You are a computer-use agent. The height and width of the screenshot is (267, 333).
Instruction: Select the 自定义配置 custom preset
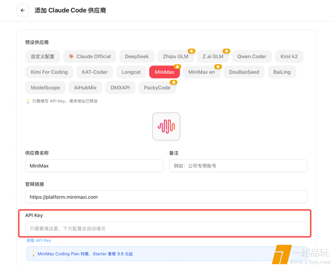point(43,57)
